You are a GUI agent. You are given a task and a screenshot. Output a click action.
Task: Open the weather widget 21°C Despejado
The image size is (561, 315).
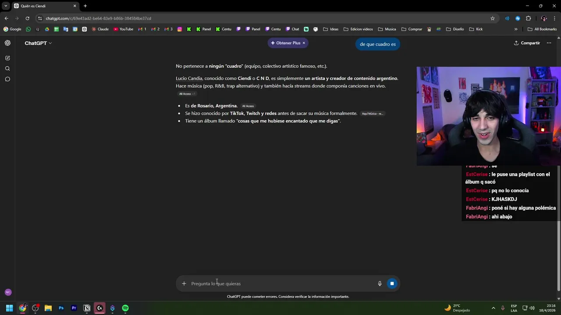(457, 308)
